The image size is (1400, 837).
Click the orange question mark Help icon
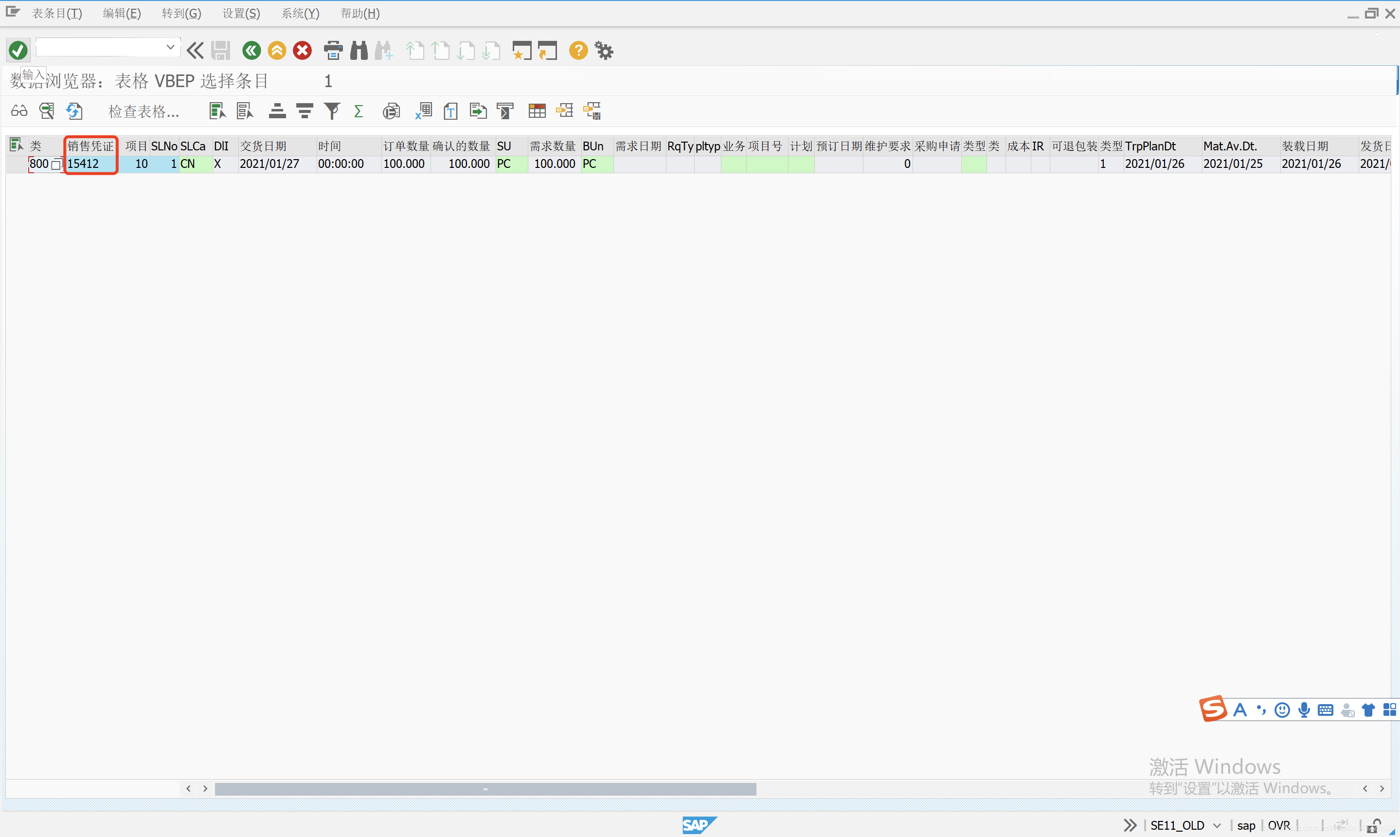[578, 51]
